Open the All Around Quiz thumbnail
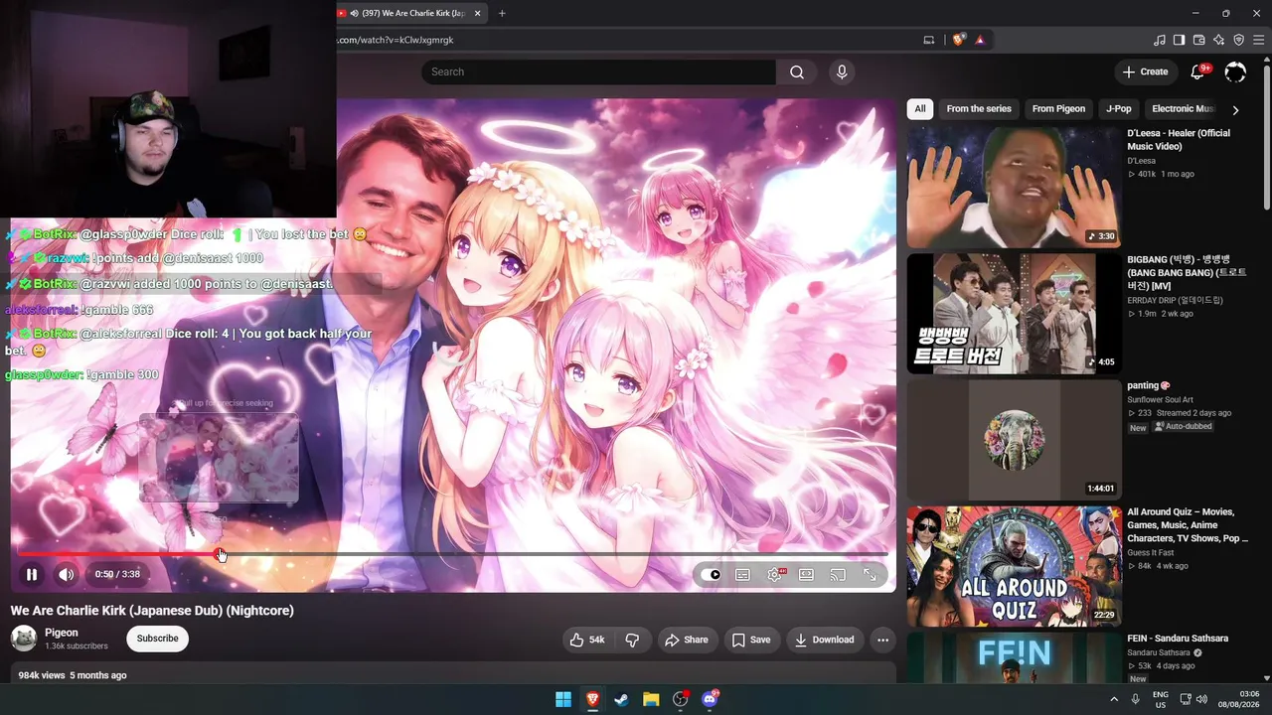The image size is (1272, 715). point(1014,567)
